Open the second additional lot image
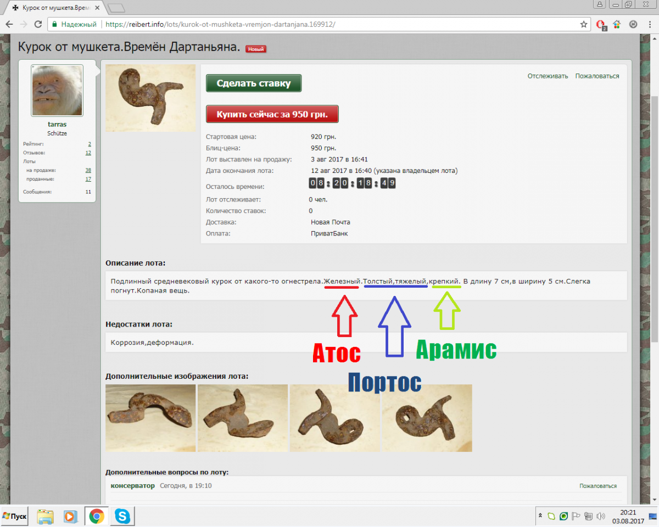Screen dimensions: 659x527 (243, 418)
